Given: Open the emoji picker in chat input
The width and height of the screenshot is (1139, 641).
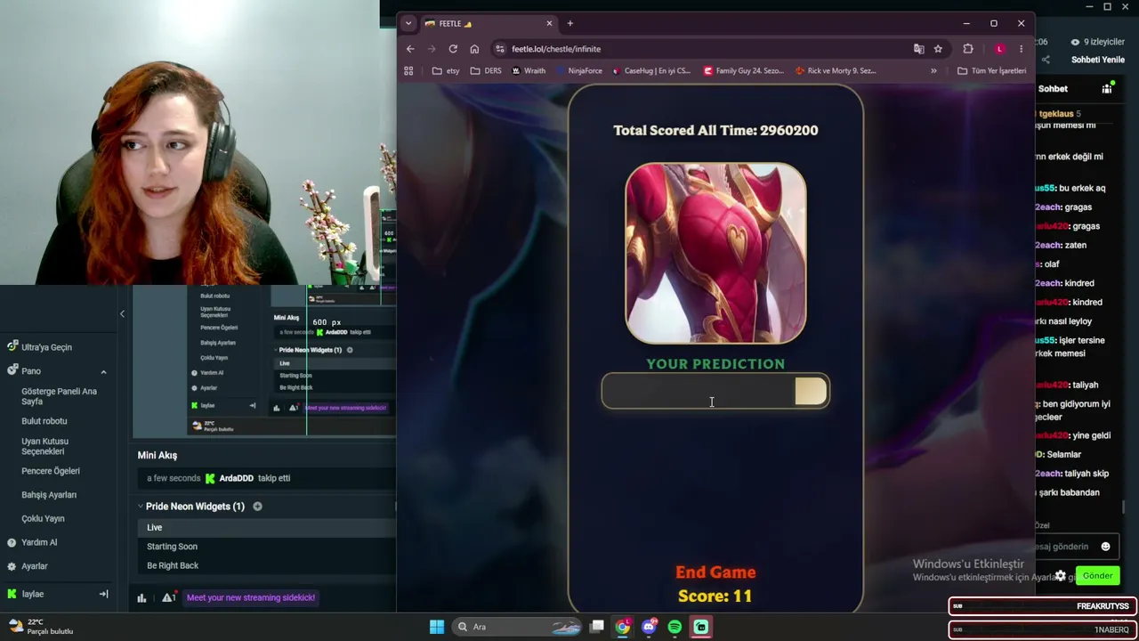Looking at the screenshot, I should pyautogui.click(x=1105, y=547).
